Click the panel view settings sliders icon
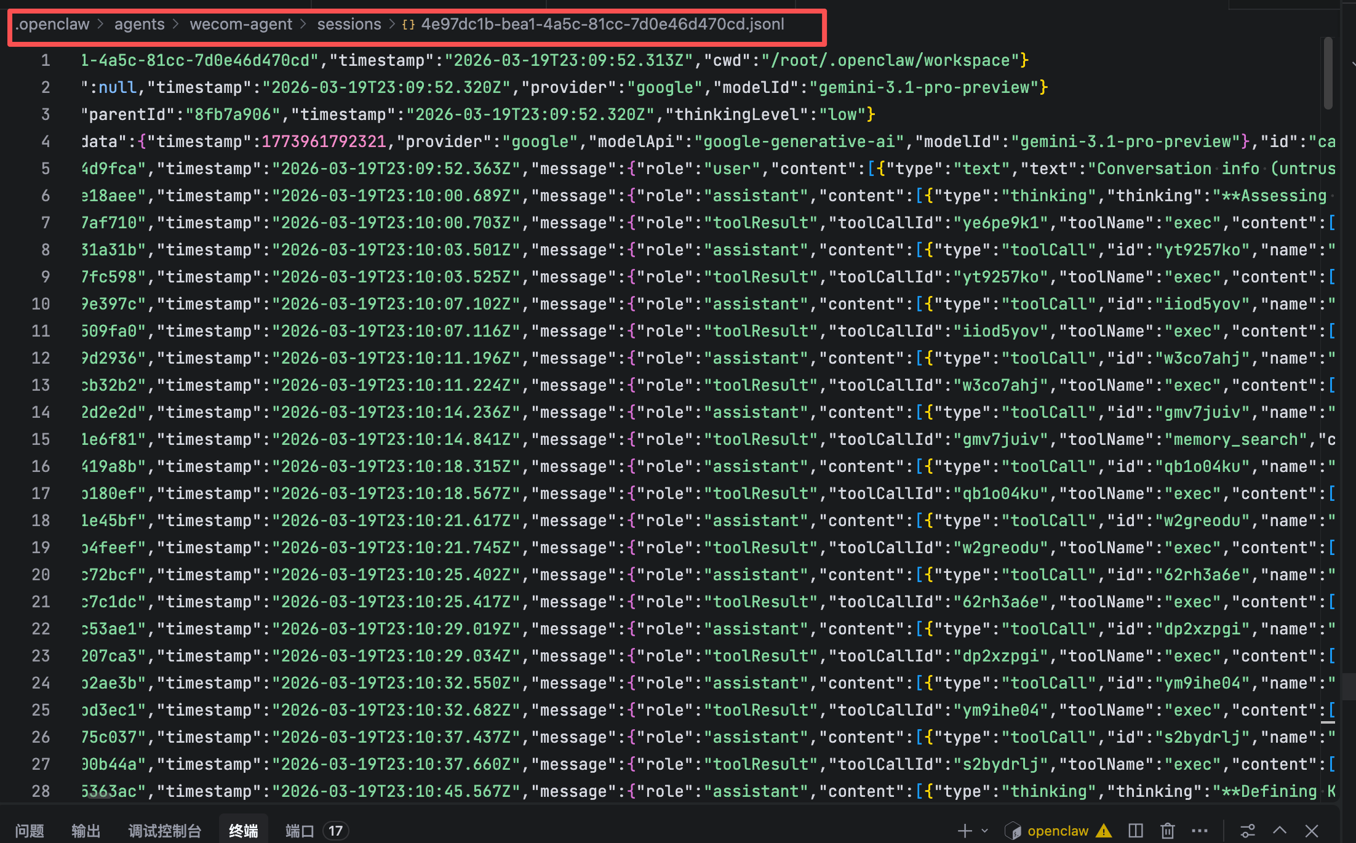 (x=1248, y=831)
